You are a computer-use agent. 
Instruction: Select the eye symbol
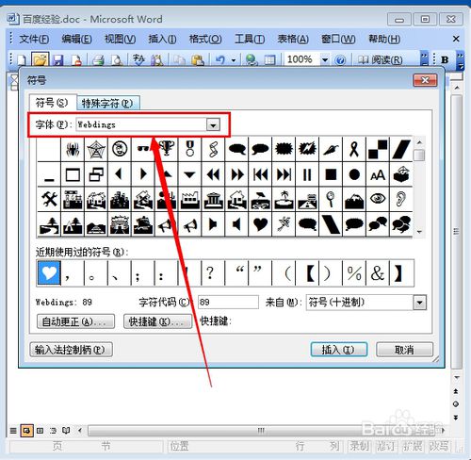[378, 199]
